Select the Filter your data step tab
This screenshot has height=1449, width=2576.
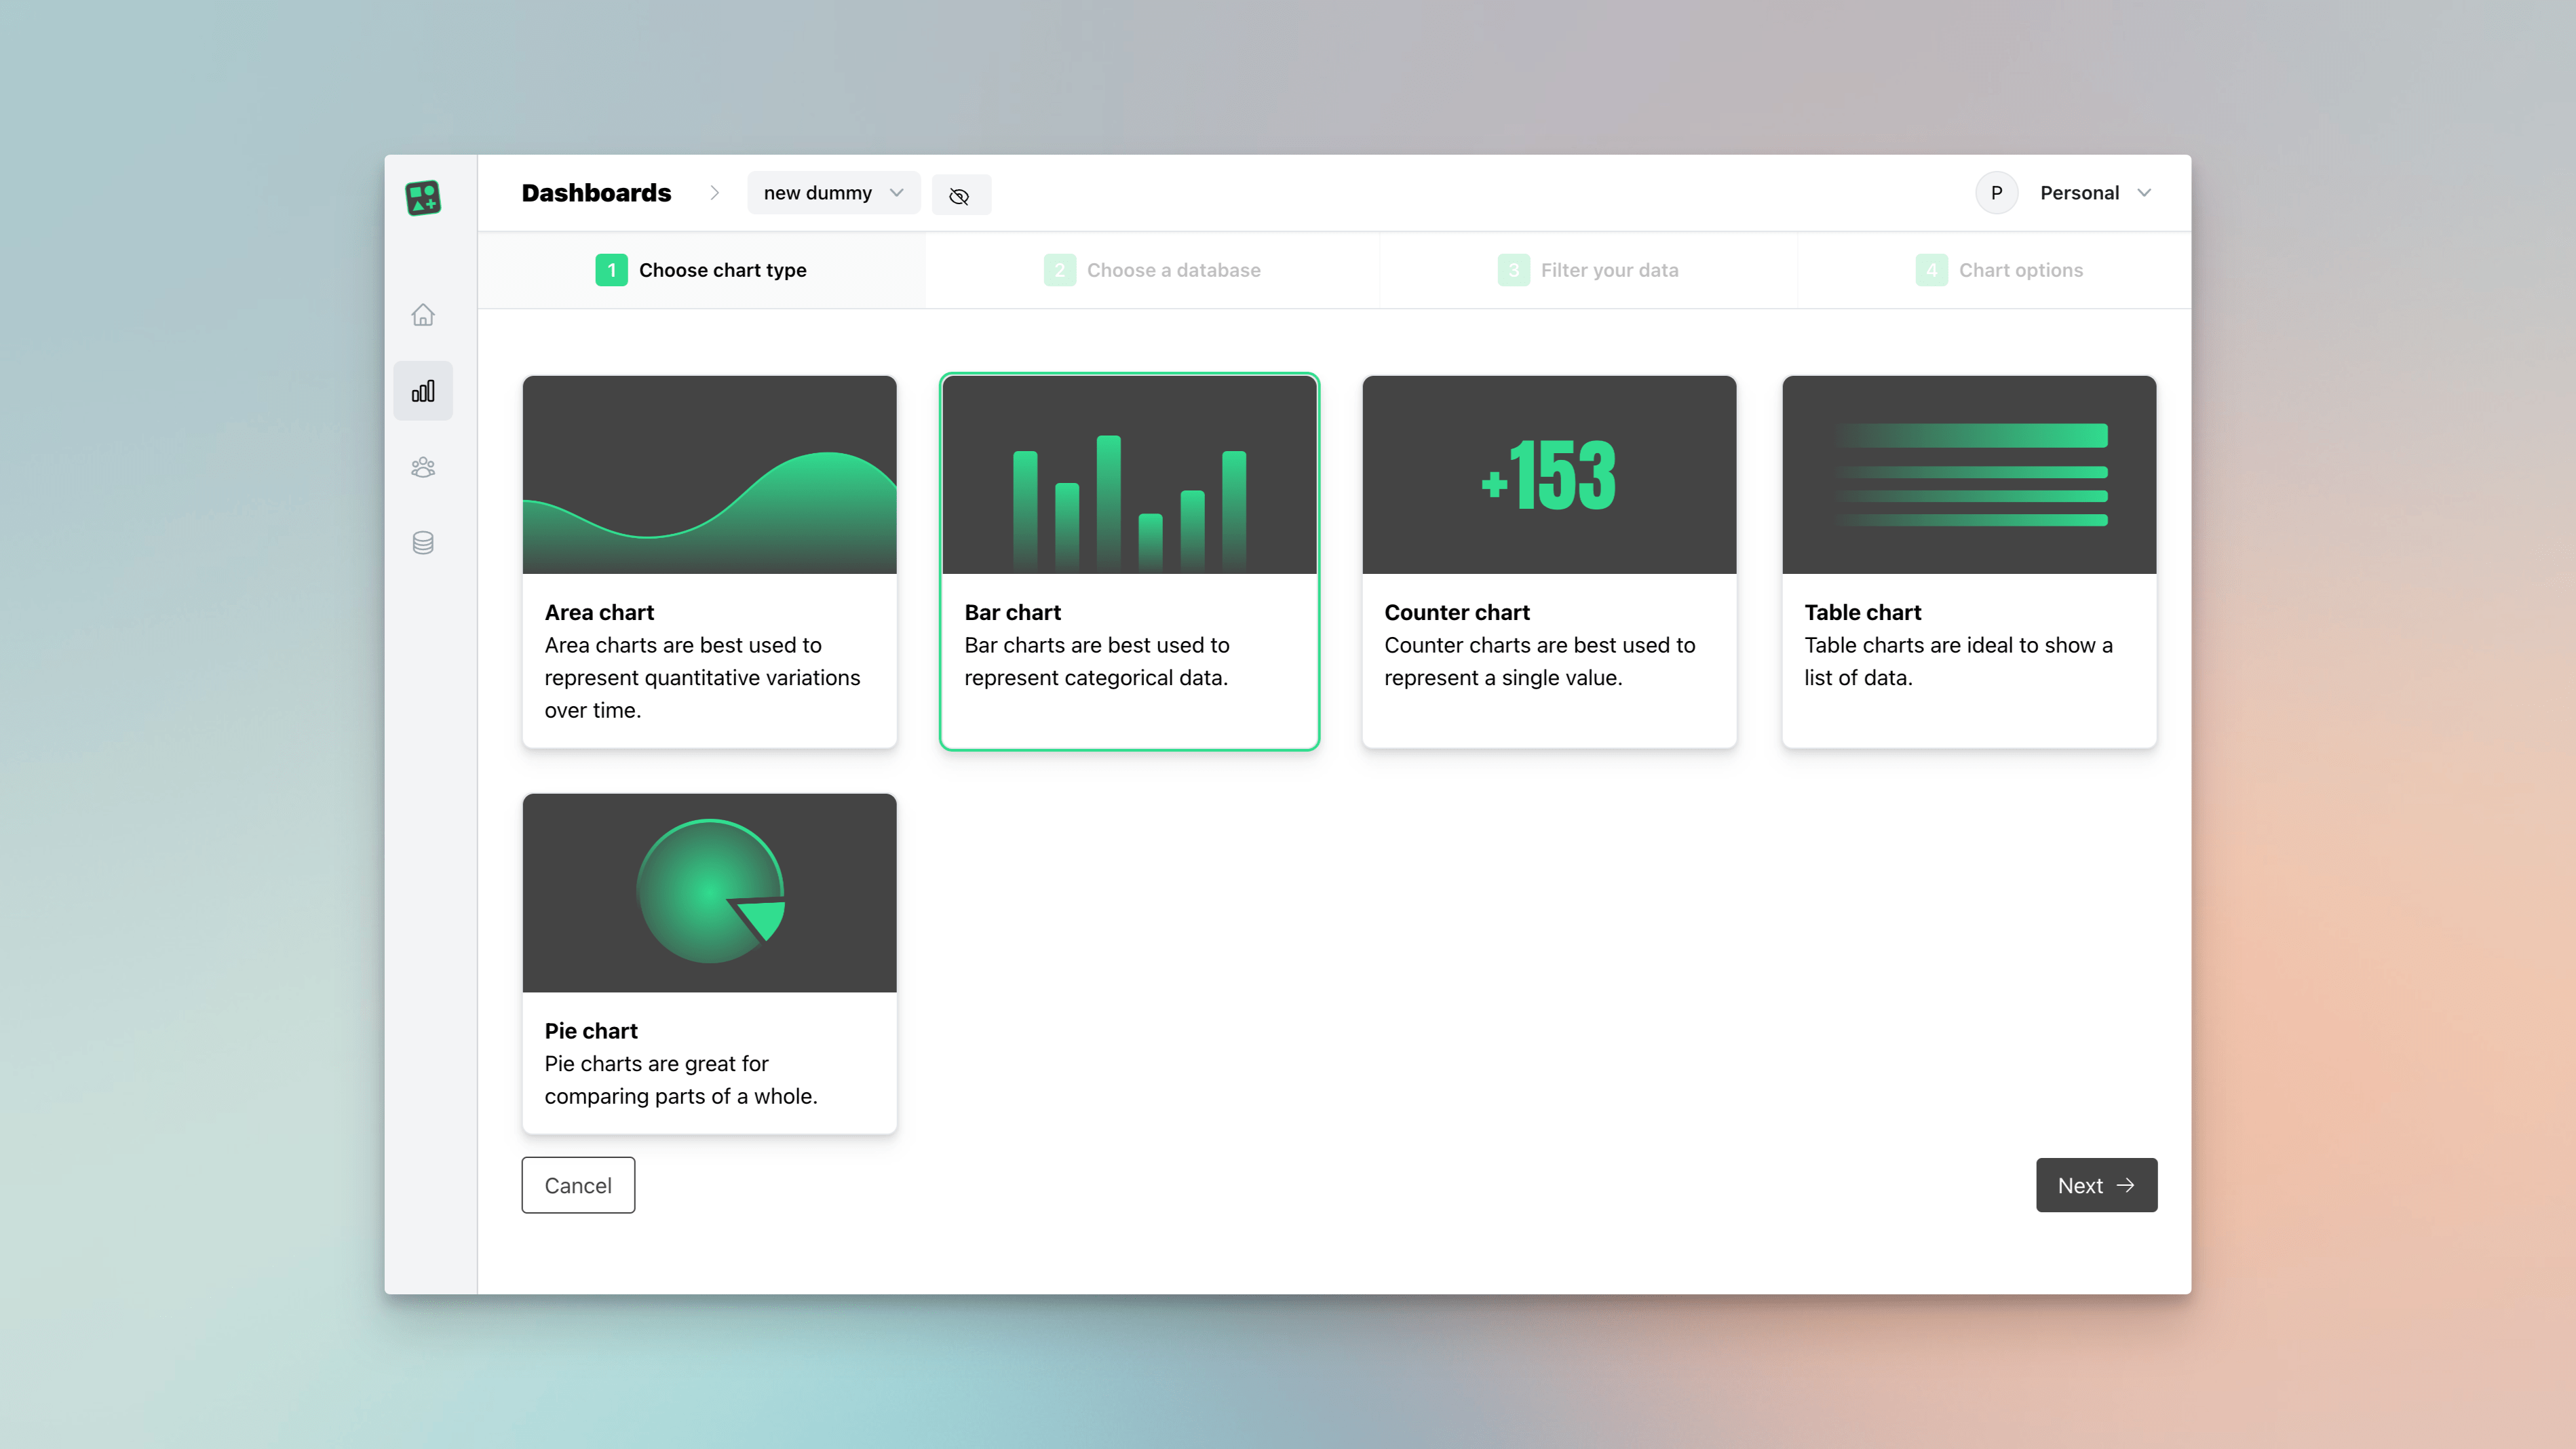pyautogui.click(x=1589, y=269)
